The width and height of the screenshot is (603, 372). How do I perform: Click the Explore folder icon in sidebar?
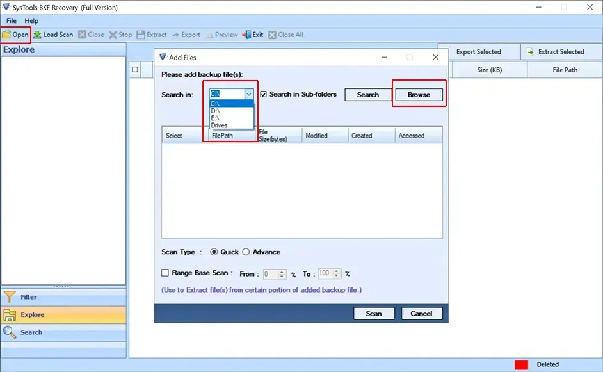point(10,314)
